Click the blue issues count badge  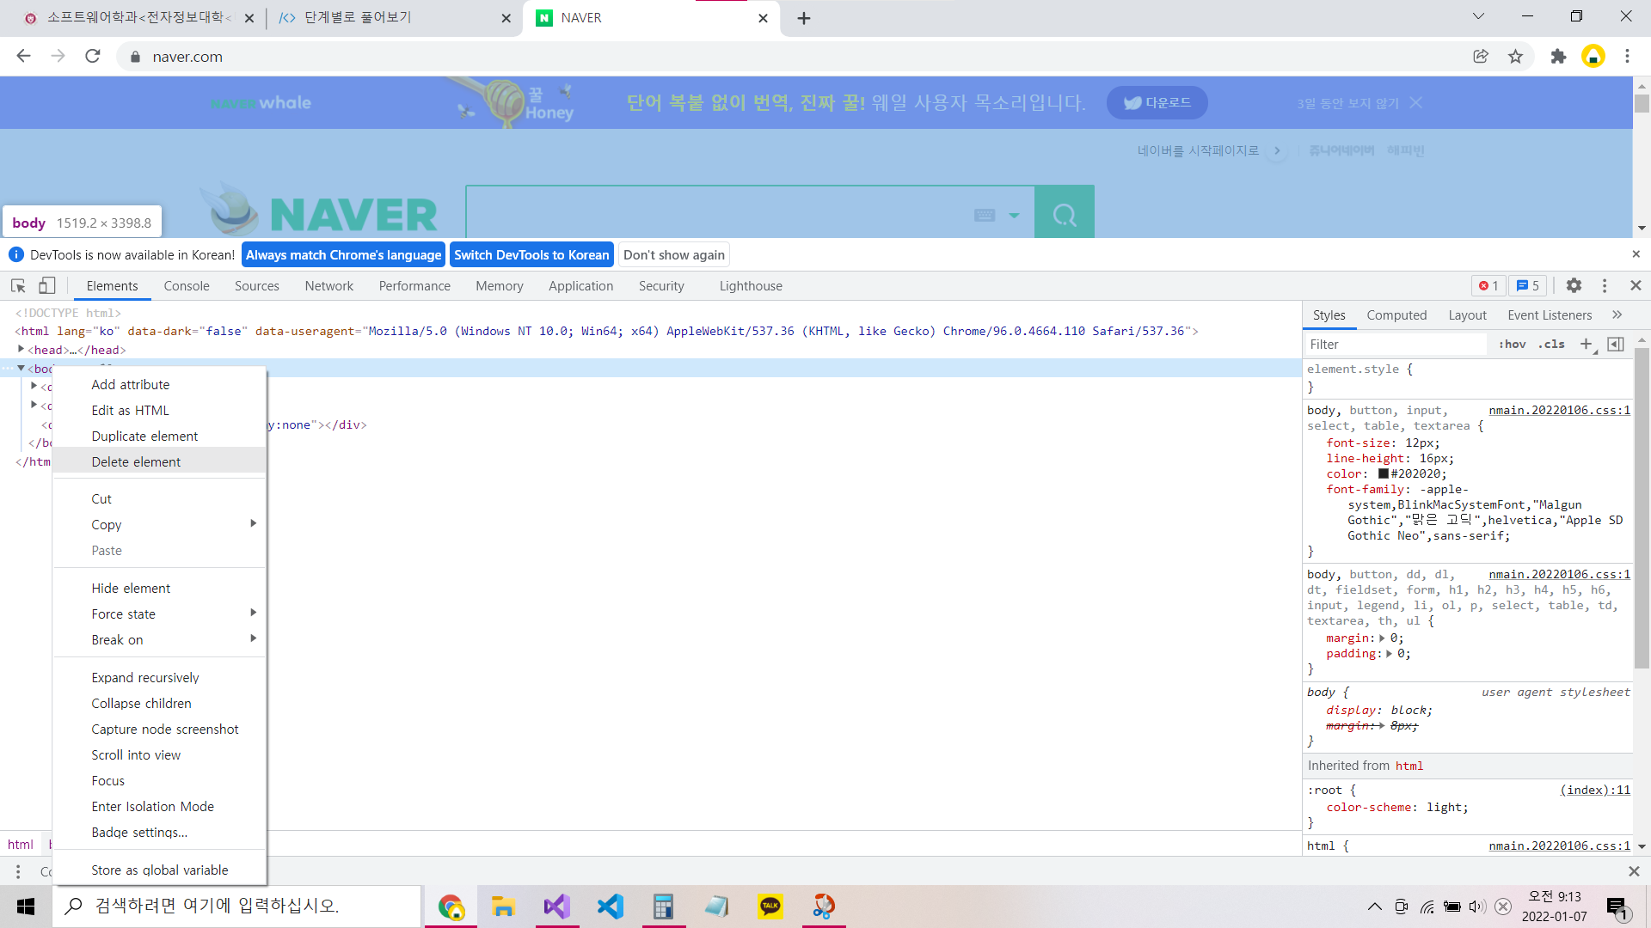click(x=1527, y=286)
